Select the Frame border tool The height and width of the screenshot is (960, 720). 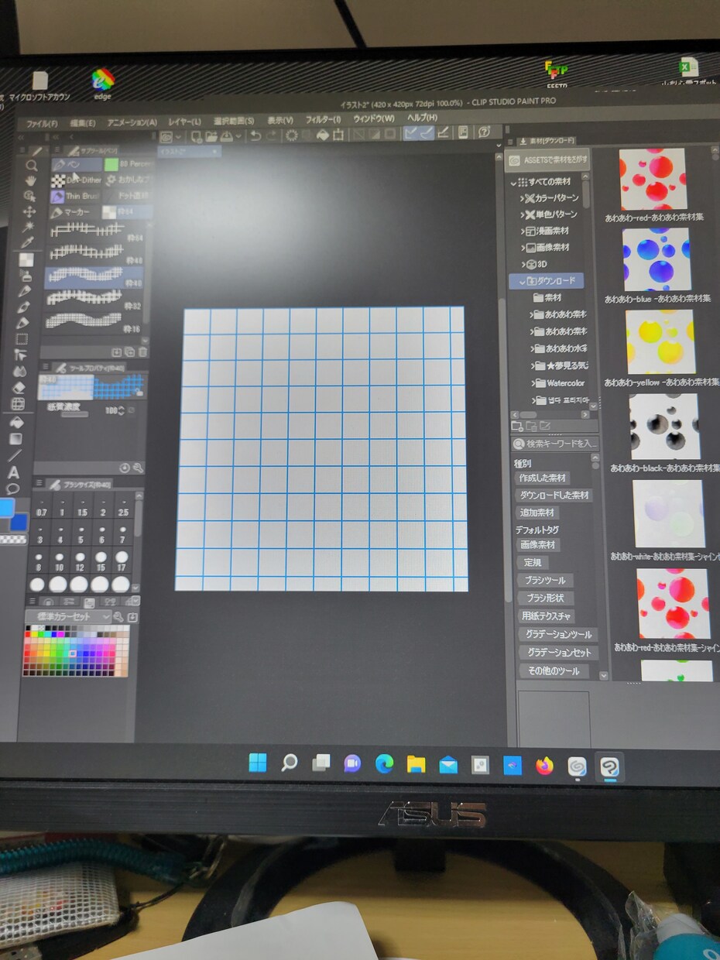[18, 404]
